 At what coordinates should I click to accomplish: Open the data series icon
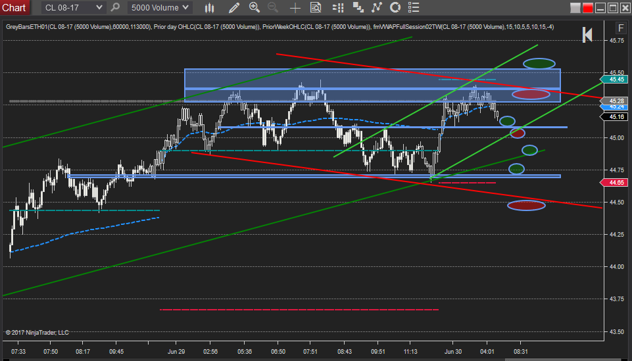[358, 7]
